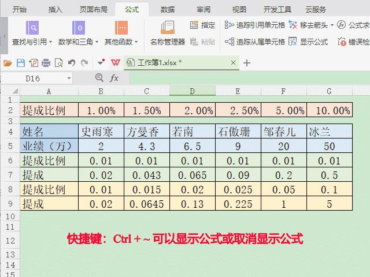The height and width of the screenshot is (277, 370).
Task: Select row 5 header
Action: tap(10, 146)
